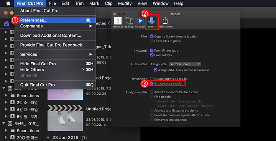Click the Final Cut Pro menu title

tap(31, 3)
